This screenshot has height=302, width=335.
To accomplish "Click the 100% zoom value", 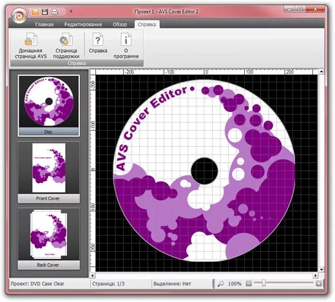I will pos(235,284).
